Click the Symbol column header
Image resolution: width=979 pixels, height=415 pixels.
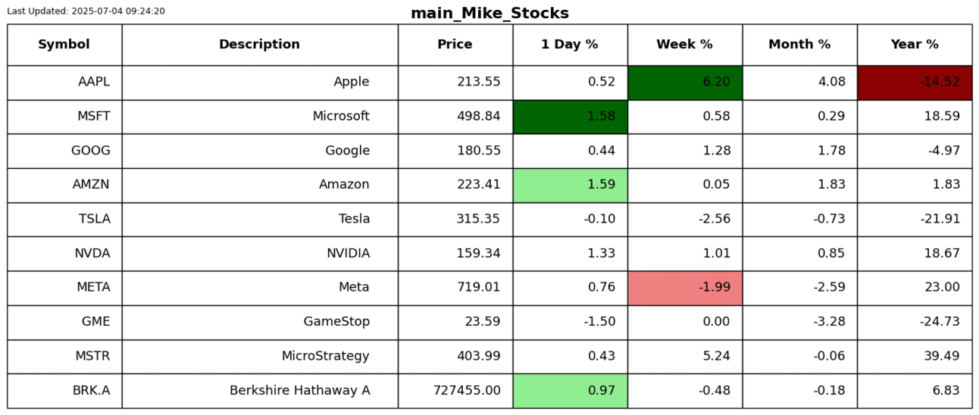coord(64,45)
